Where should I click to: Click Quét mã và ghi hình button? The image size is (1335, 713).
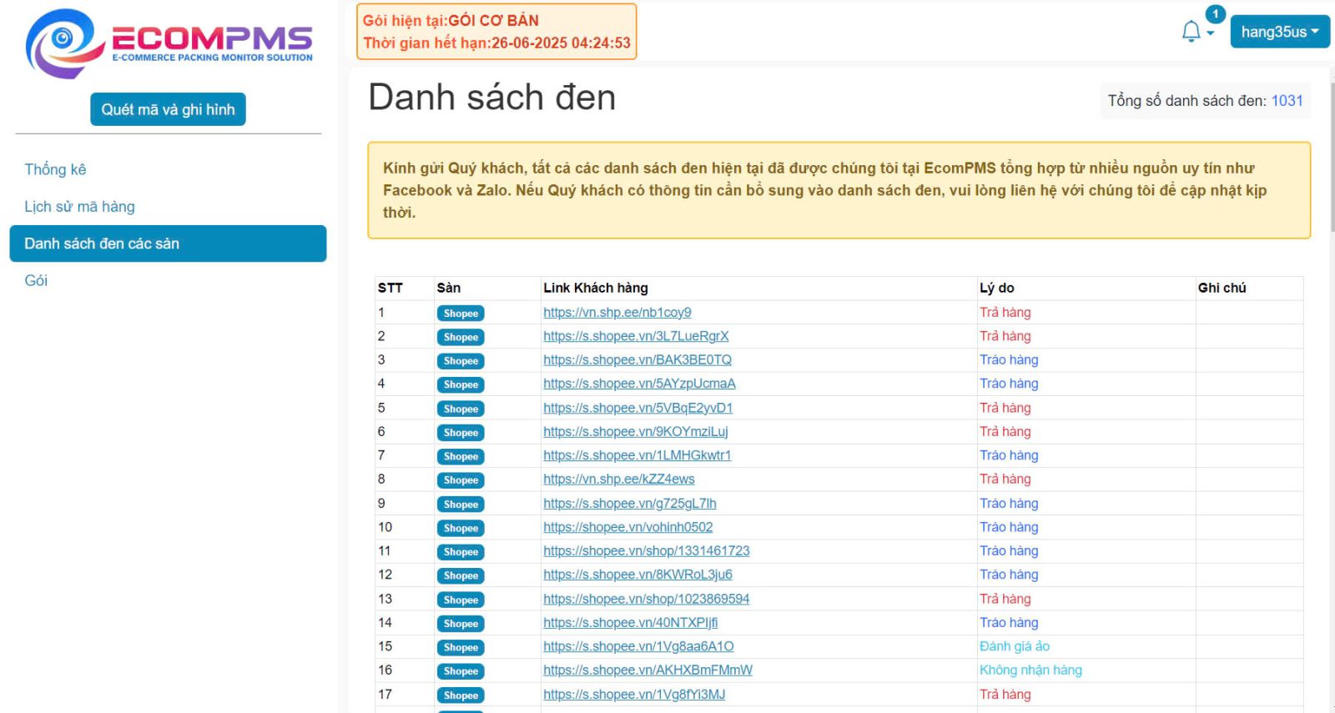(x=168, y=109)
